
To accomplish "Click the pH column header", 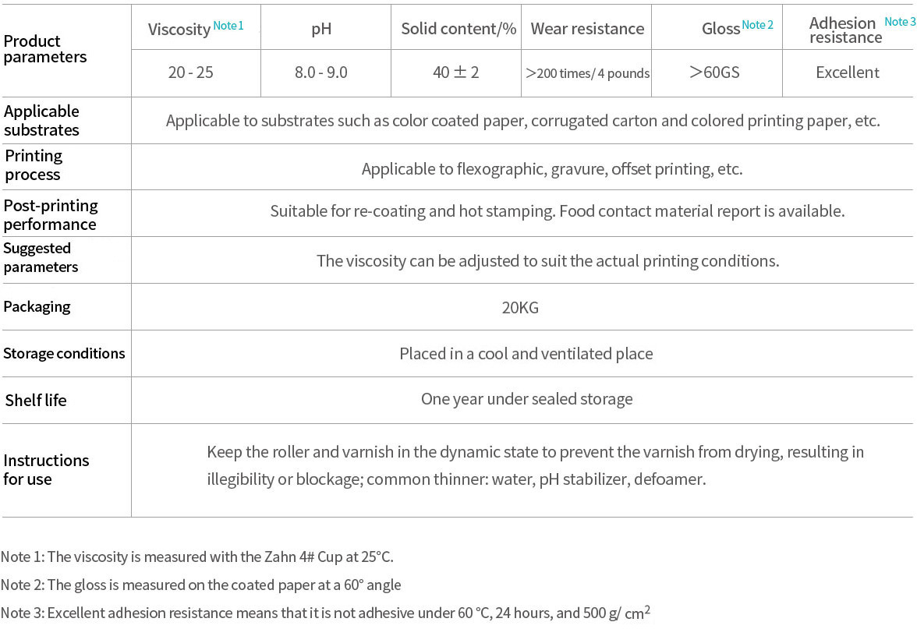I will pos(321,30).
